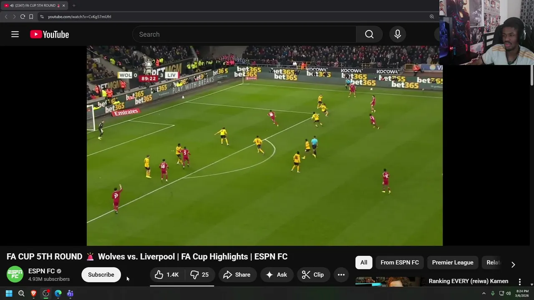The height and width of the screenshot is (300, 534).
Task: Go back in the browser
Action: (x=6, y=17)
